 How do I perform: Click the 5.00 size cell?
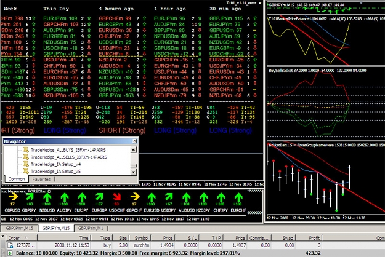coord(123,245)
